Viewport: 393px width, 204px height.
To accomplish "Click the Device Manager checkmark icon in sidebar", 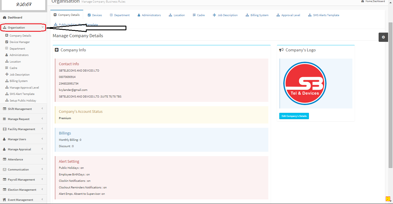I will click(7, 42).
